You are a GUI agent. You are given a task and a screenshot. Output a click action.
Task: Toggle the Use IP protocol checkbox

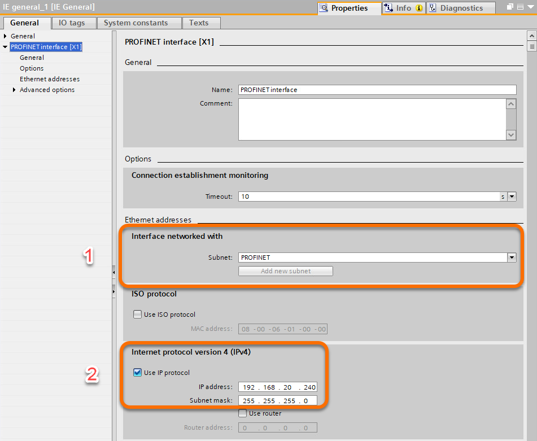(137, 373)
